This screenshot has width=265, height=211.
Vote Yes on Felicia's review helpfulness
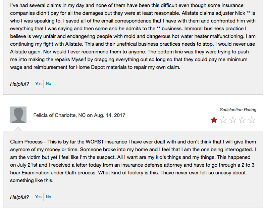(38, 197)
